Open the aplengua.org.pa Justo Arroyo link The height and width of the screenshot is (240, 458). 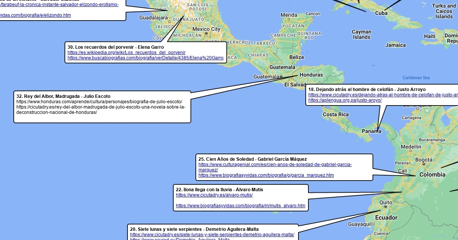(x=345, y=100)
